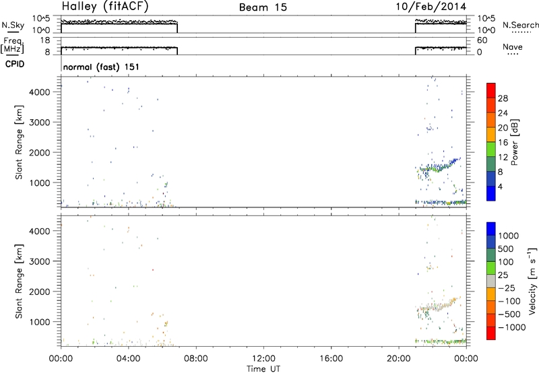Click 'Slant Range [km]' label of power panel

tap(19, 142)
